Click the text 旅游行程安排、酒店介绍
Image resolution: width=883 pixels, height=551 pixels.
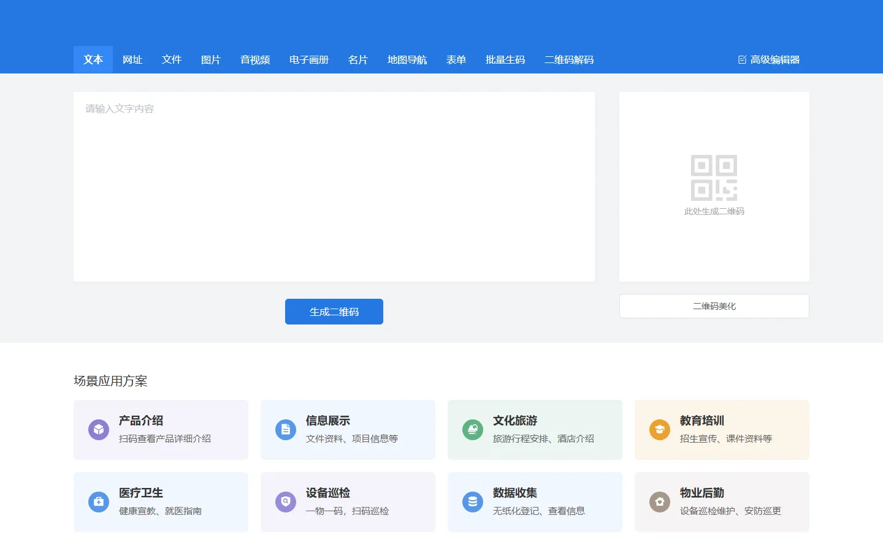click(x=544, y=439)
